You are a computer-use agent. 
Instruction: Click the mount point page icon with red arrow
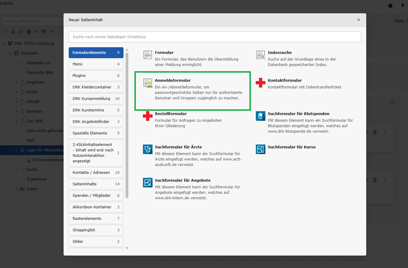pyautogui.click(x=28, y=31)
